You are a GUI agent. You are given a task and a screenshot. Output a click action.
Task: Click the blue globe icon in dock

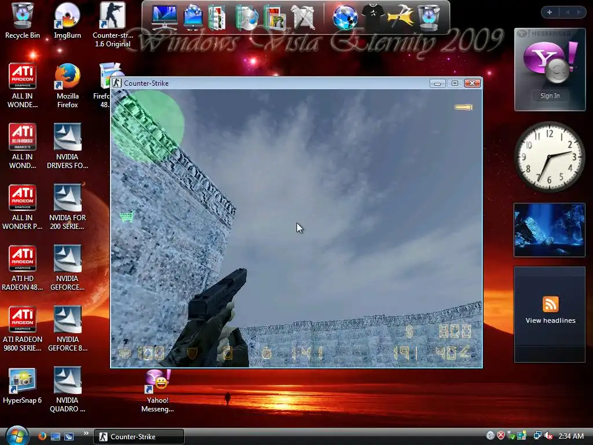pyautogui.click(x=345, y=17)
